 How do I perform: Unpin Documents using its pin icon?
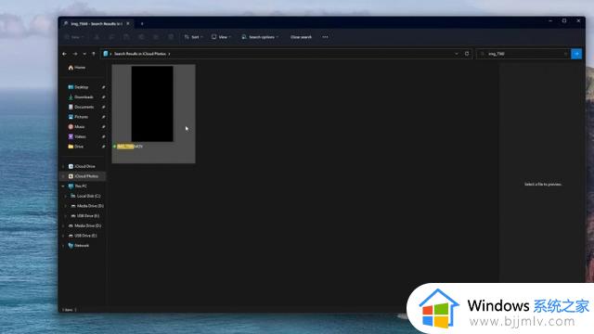click(103, 107)
